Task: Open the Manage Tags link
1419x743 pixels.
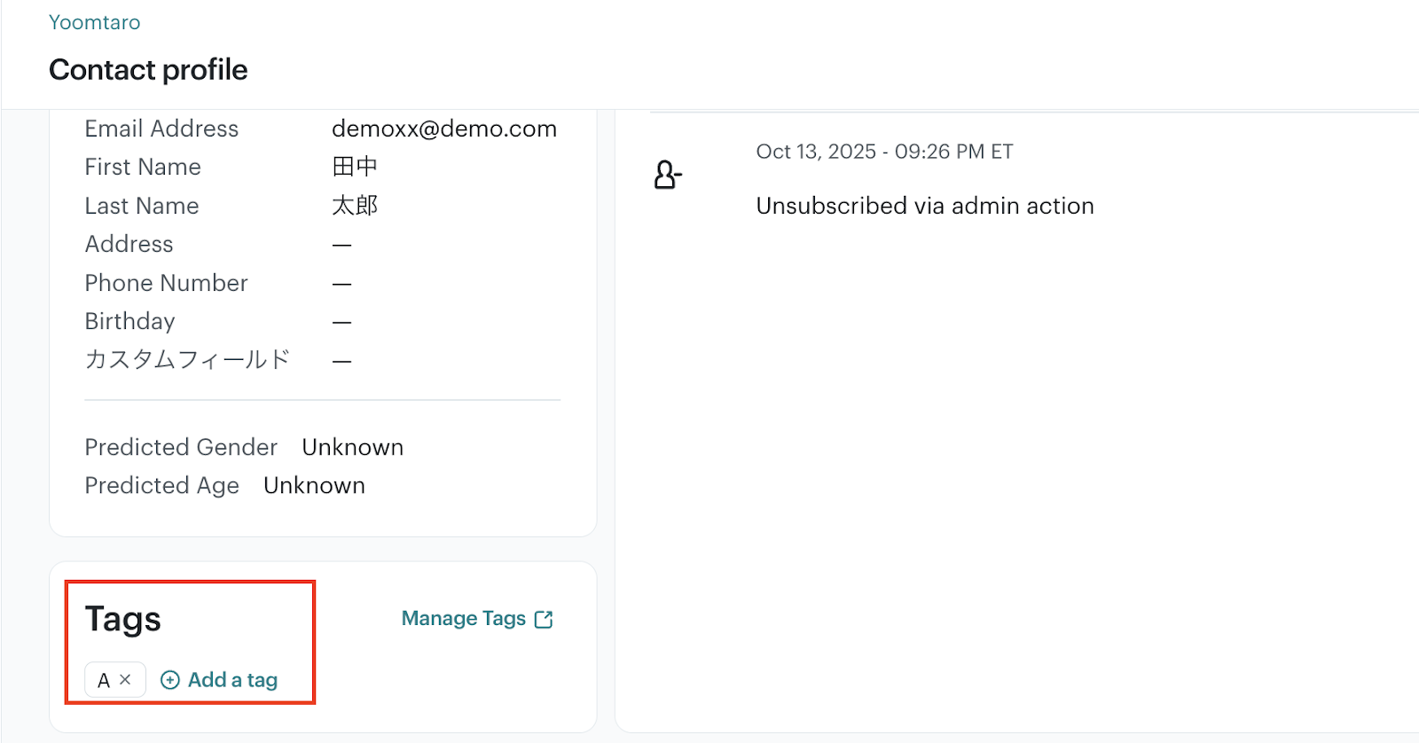Action: click(x=464, y=619)
